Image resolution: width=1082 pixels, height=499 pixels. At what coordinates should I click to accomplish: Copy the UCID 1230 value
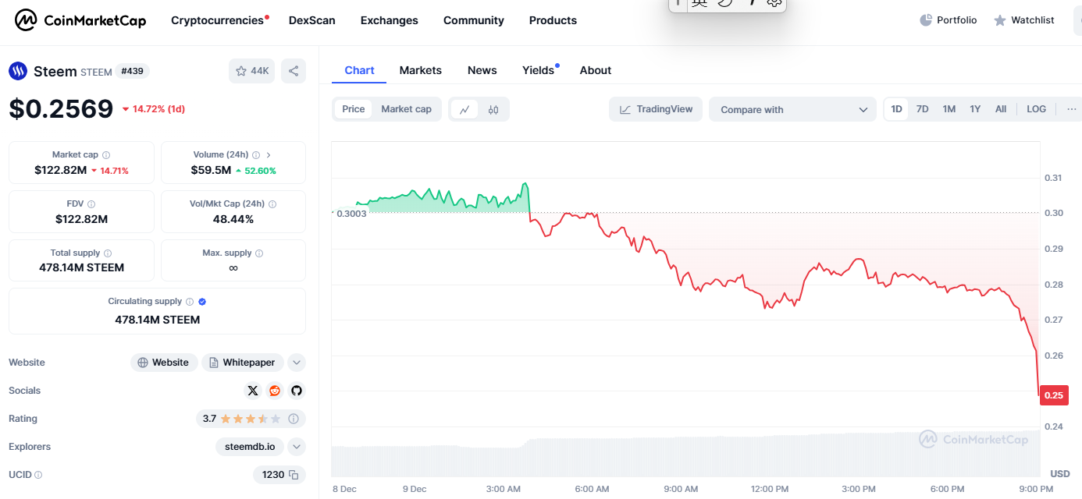pyautogui.click(x=294, y=475)
